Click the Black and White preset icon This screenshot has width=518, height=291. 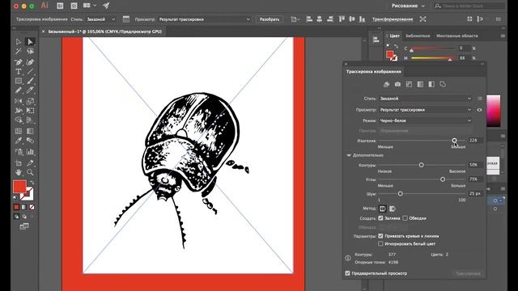pos(431,84)
